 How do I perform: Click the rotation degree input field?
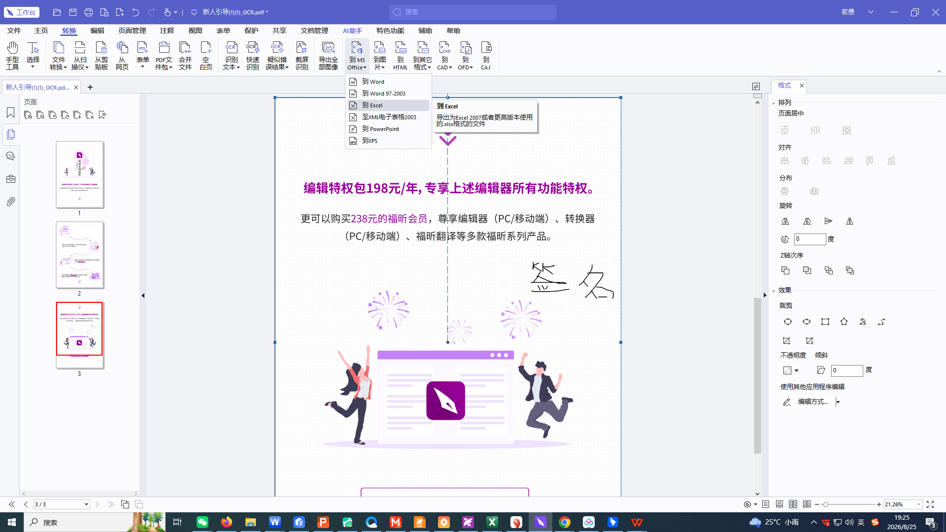[810, 239]
